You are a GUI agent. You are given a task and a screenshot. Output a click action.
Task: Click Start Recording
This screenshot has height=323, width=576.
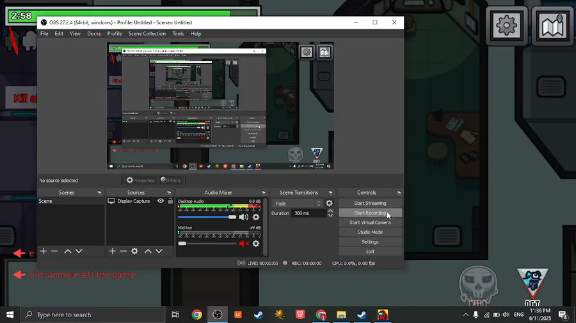(370, 213)
